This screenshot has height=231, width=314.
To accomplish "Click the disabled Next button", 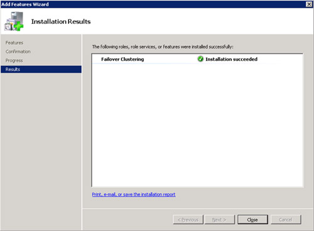I will pyautogui.click(x=220, y=220).
